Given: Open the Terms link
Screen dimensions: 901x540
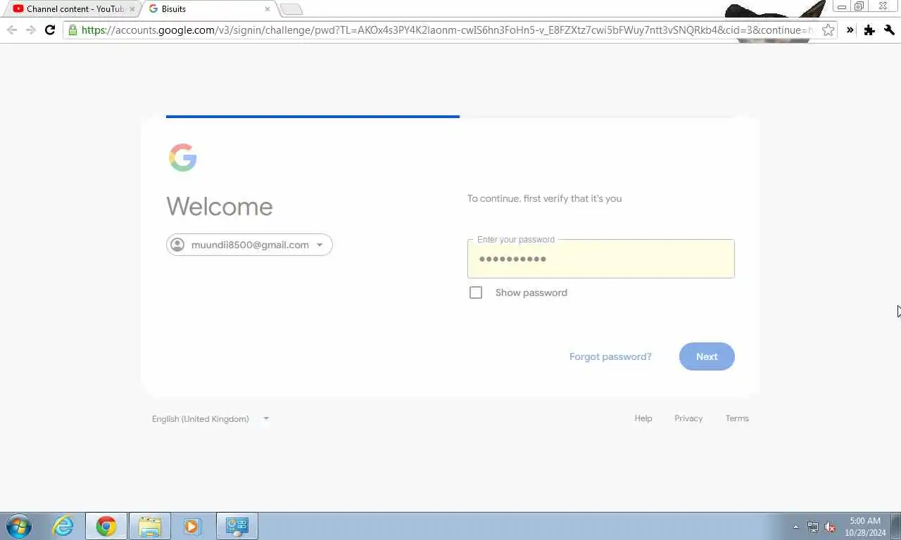Looking at the screenshot, I should pos(737,418).
